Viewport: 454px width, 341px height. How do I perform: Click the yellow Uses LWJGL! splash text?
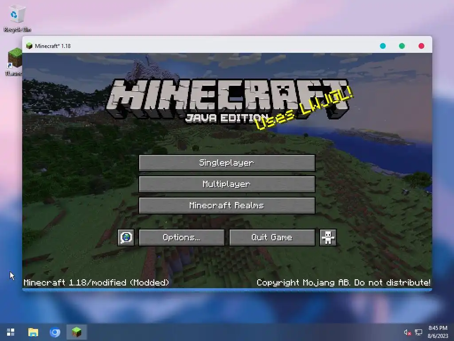(304, 108)
